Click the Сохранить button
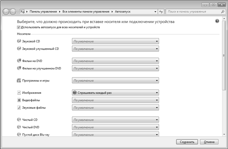 click(x=187, y=142)
